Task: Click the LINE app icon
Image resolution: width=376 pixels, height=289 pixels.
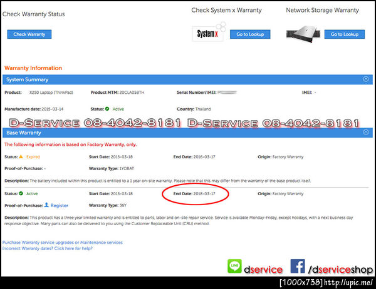Action: pyautogui.click(x=234, y=266)
